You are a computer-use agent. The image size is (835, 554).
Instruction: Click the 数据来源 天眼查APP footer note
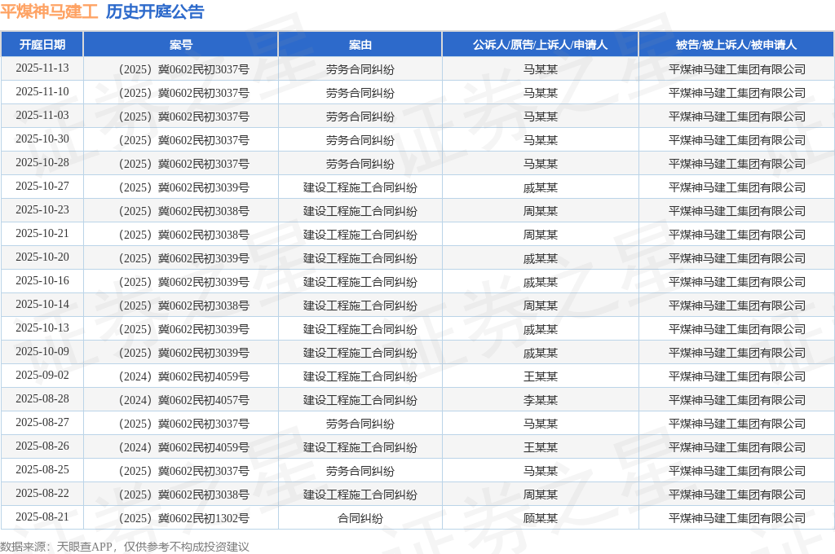click(125, 547)
